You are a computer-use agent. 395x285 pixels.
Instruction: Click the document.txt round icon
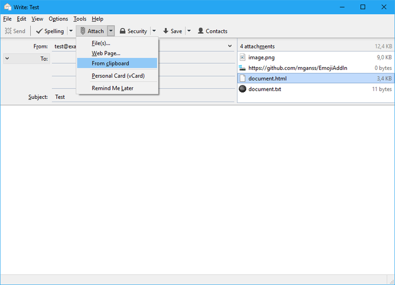(242, 89)
